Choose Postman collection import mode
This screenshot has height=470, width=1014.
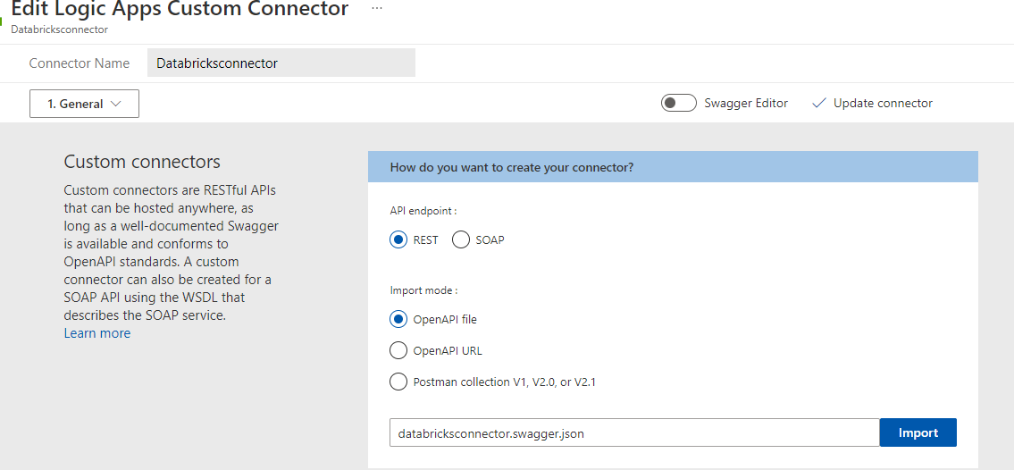(398, 382)
